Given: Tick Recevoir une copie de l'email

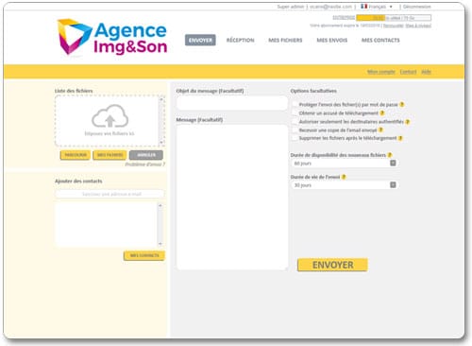Looking at the screenshot, I should 295,130.
